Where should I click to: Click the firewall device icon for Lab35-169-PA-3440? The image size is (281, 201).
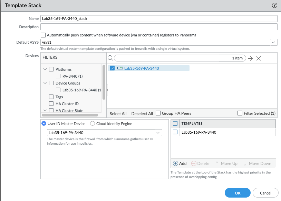point(120,68)
